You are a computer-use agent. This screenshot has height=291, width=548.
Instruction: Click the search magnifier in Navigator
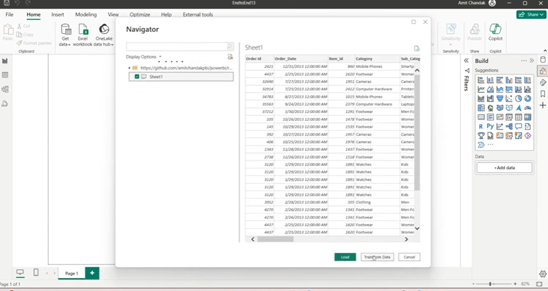coord(230,46)
